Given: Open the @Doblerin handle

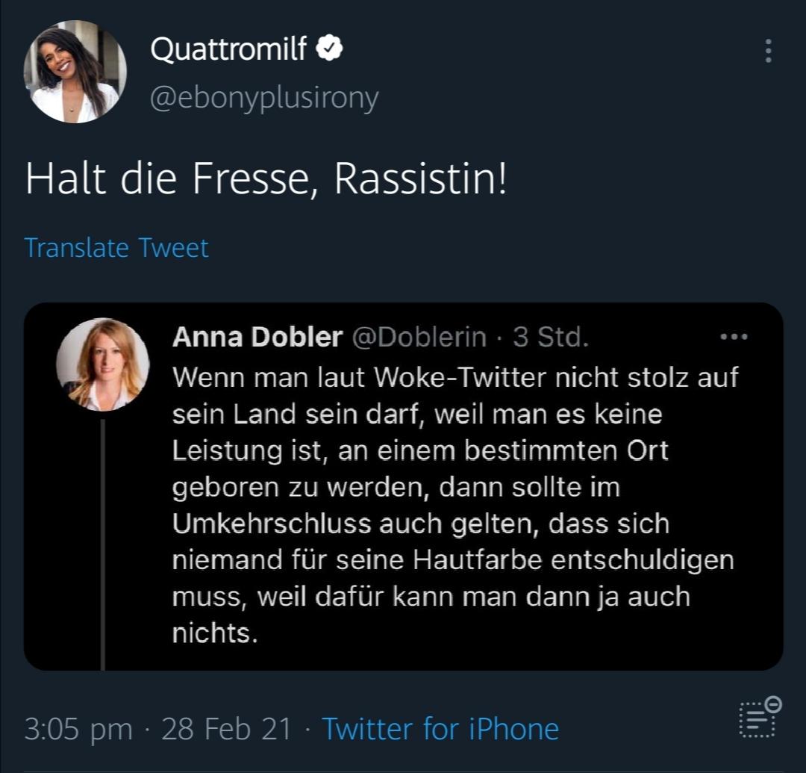Looking at the screenshot, I should [x=419, y=338].
